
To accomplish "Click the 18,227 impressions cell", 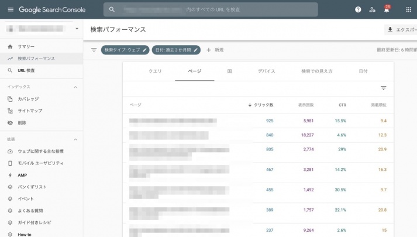I will point(308,135).
